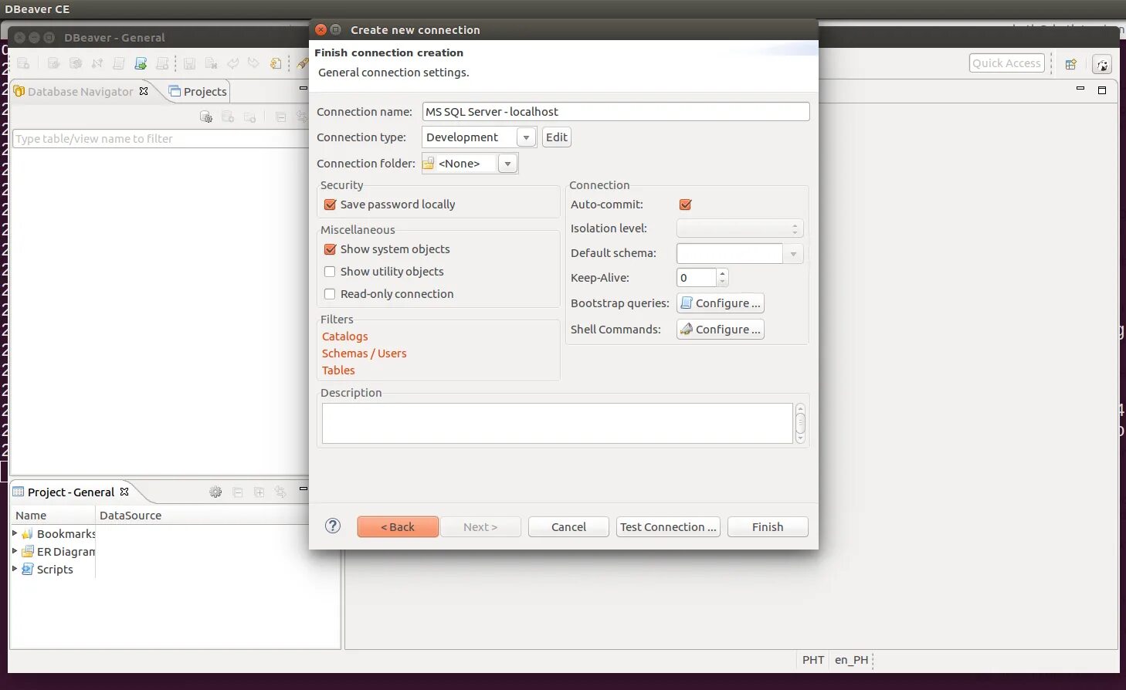Enable Show utility objects
The width and height of the screenshot is (1126, 690).
pyautogui.click(x=330, y=272)
